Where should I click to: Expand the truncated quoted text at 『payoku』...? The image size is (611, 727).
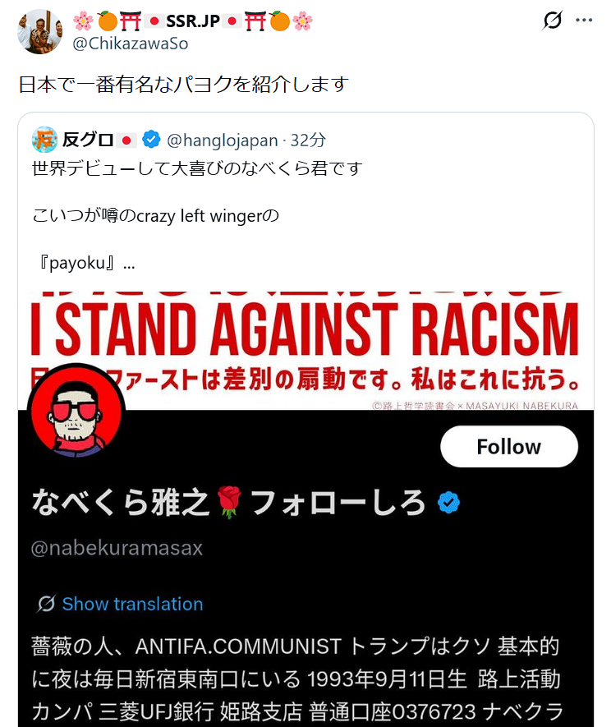coord(84,264)
